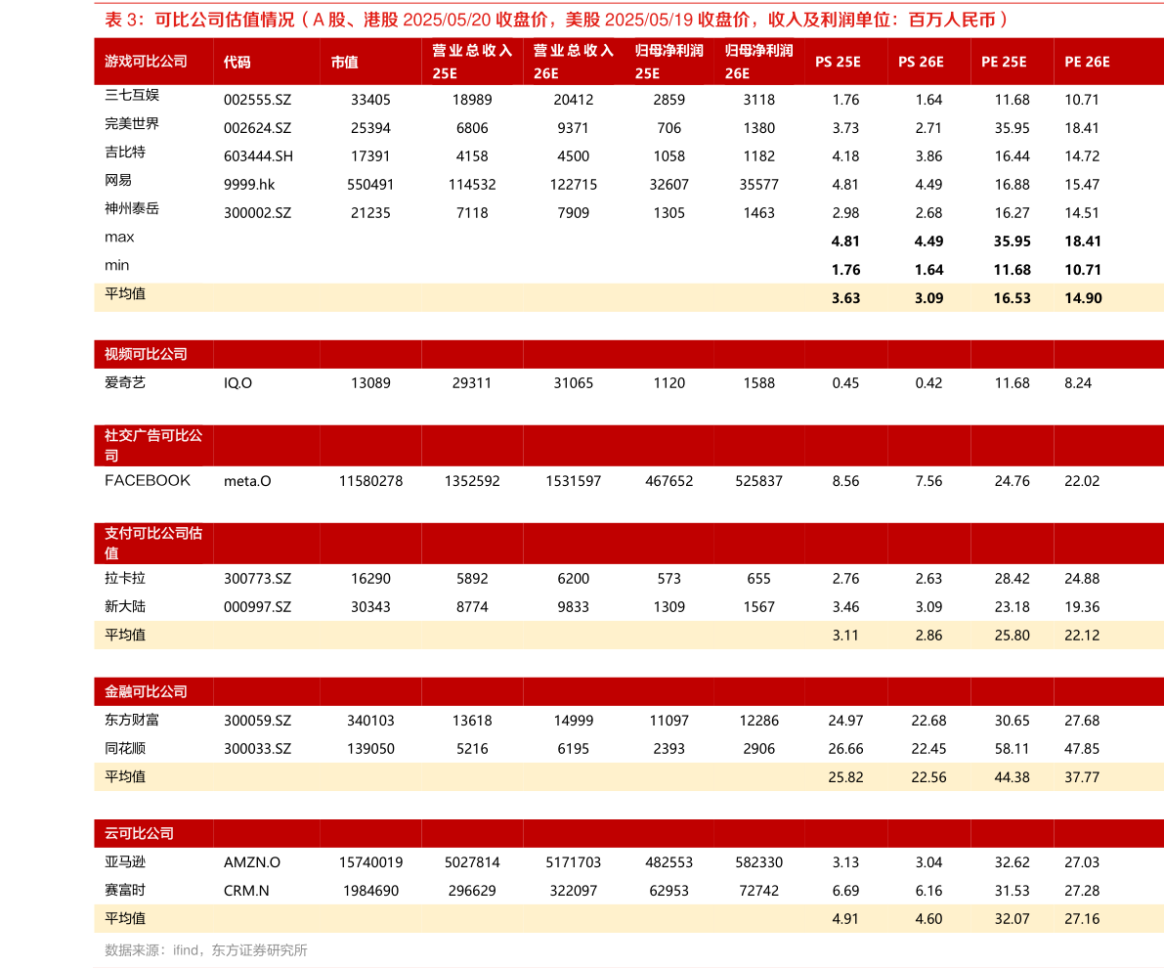Click the AMZN.O ticker code

[x=251, y=862]
